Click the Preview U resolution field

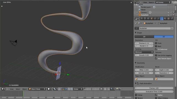click(144, 43)
